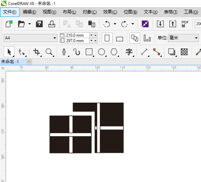Open the 文件(F) menu
201x182 pixels.
10,12
